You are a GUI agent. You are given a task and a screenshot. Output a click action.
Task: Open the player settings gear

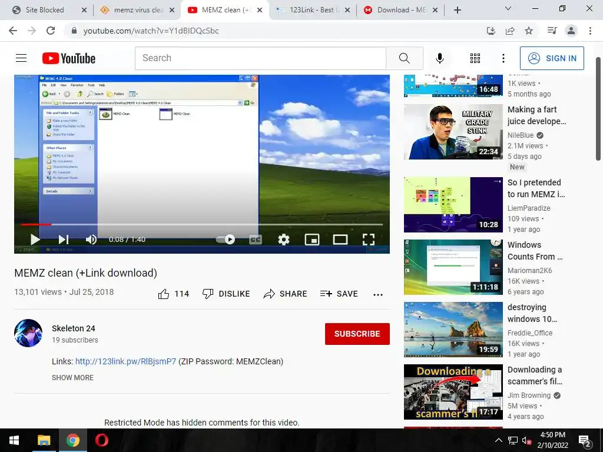[x=284, y=240]
